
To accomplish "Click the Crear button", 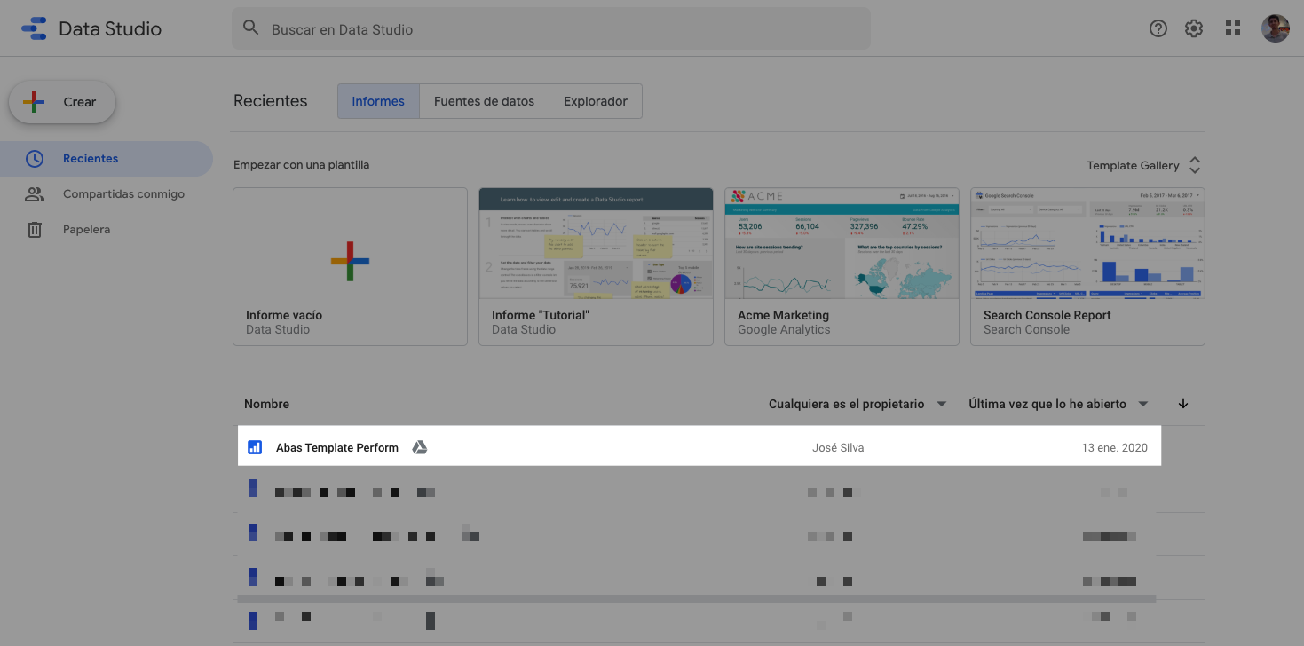I will pyautogui.click(x=62, y=102).
